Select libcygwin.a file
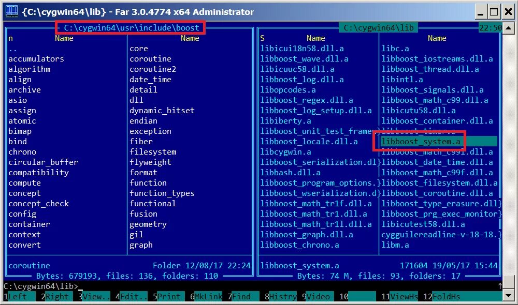Screen dimensions: 518x305 point(286,151)
